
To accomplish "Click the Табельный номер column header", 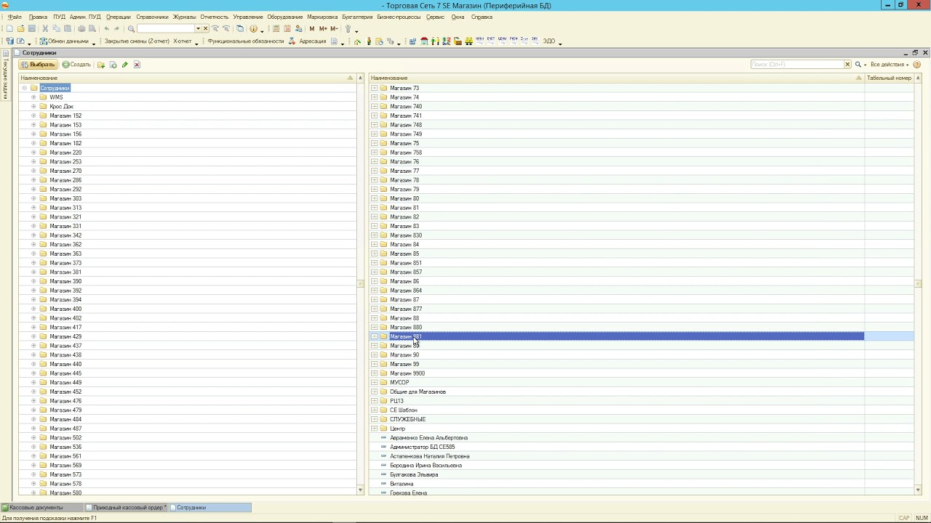I will point(889,78).
